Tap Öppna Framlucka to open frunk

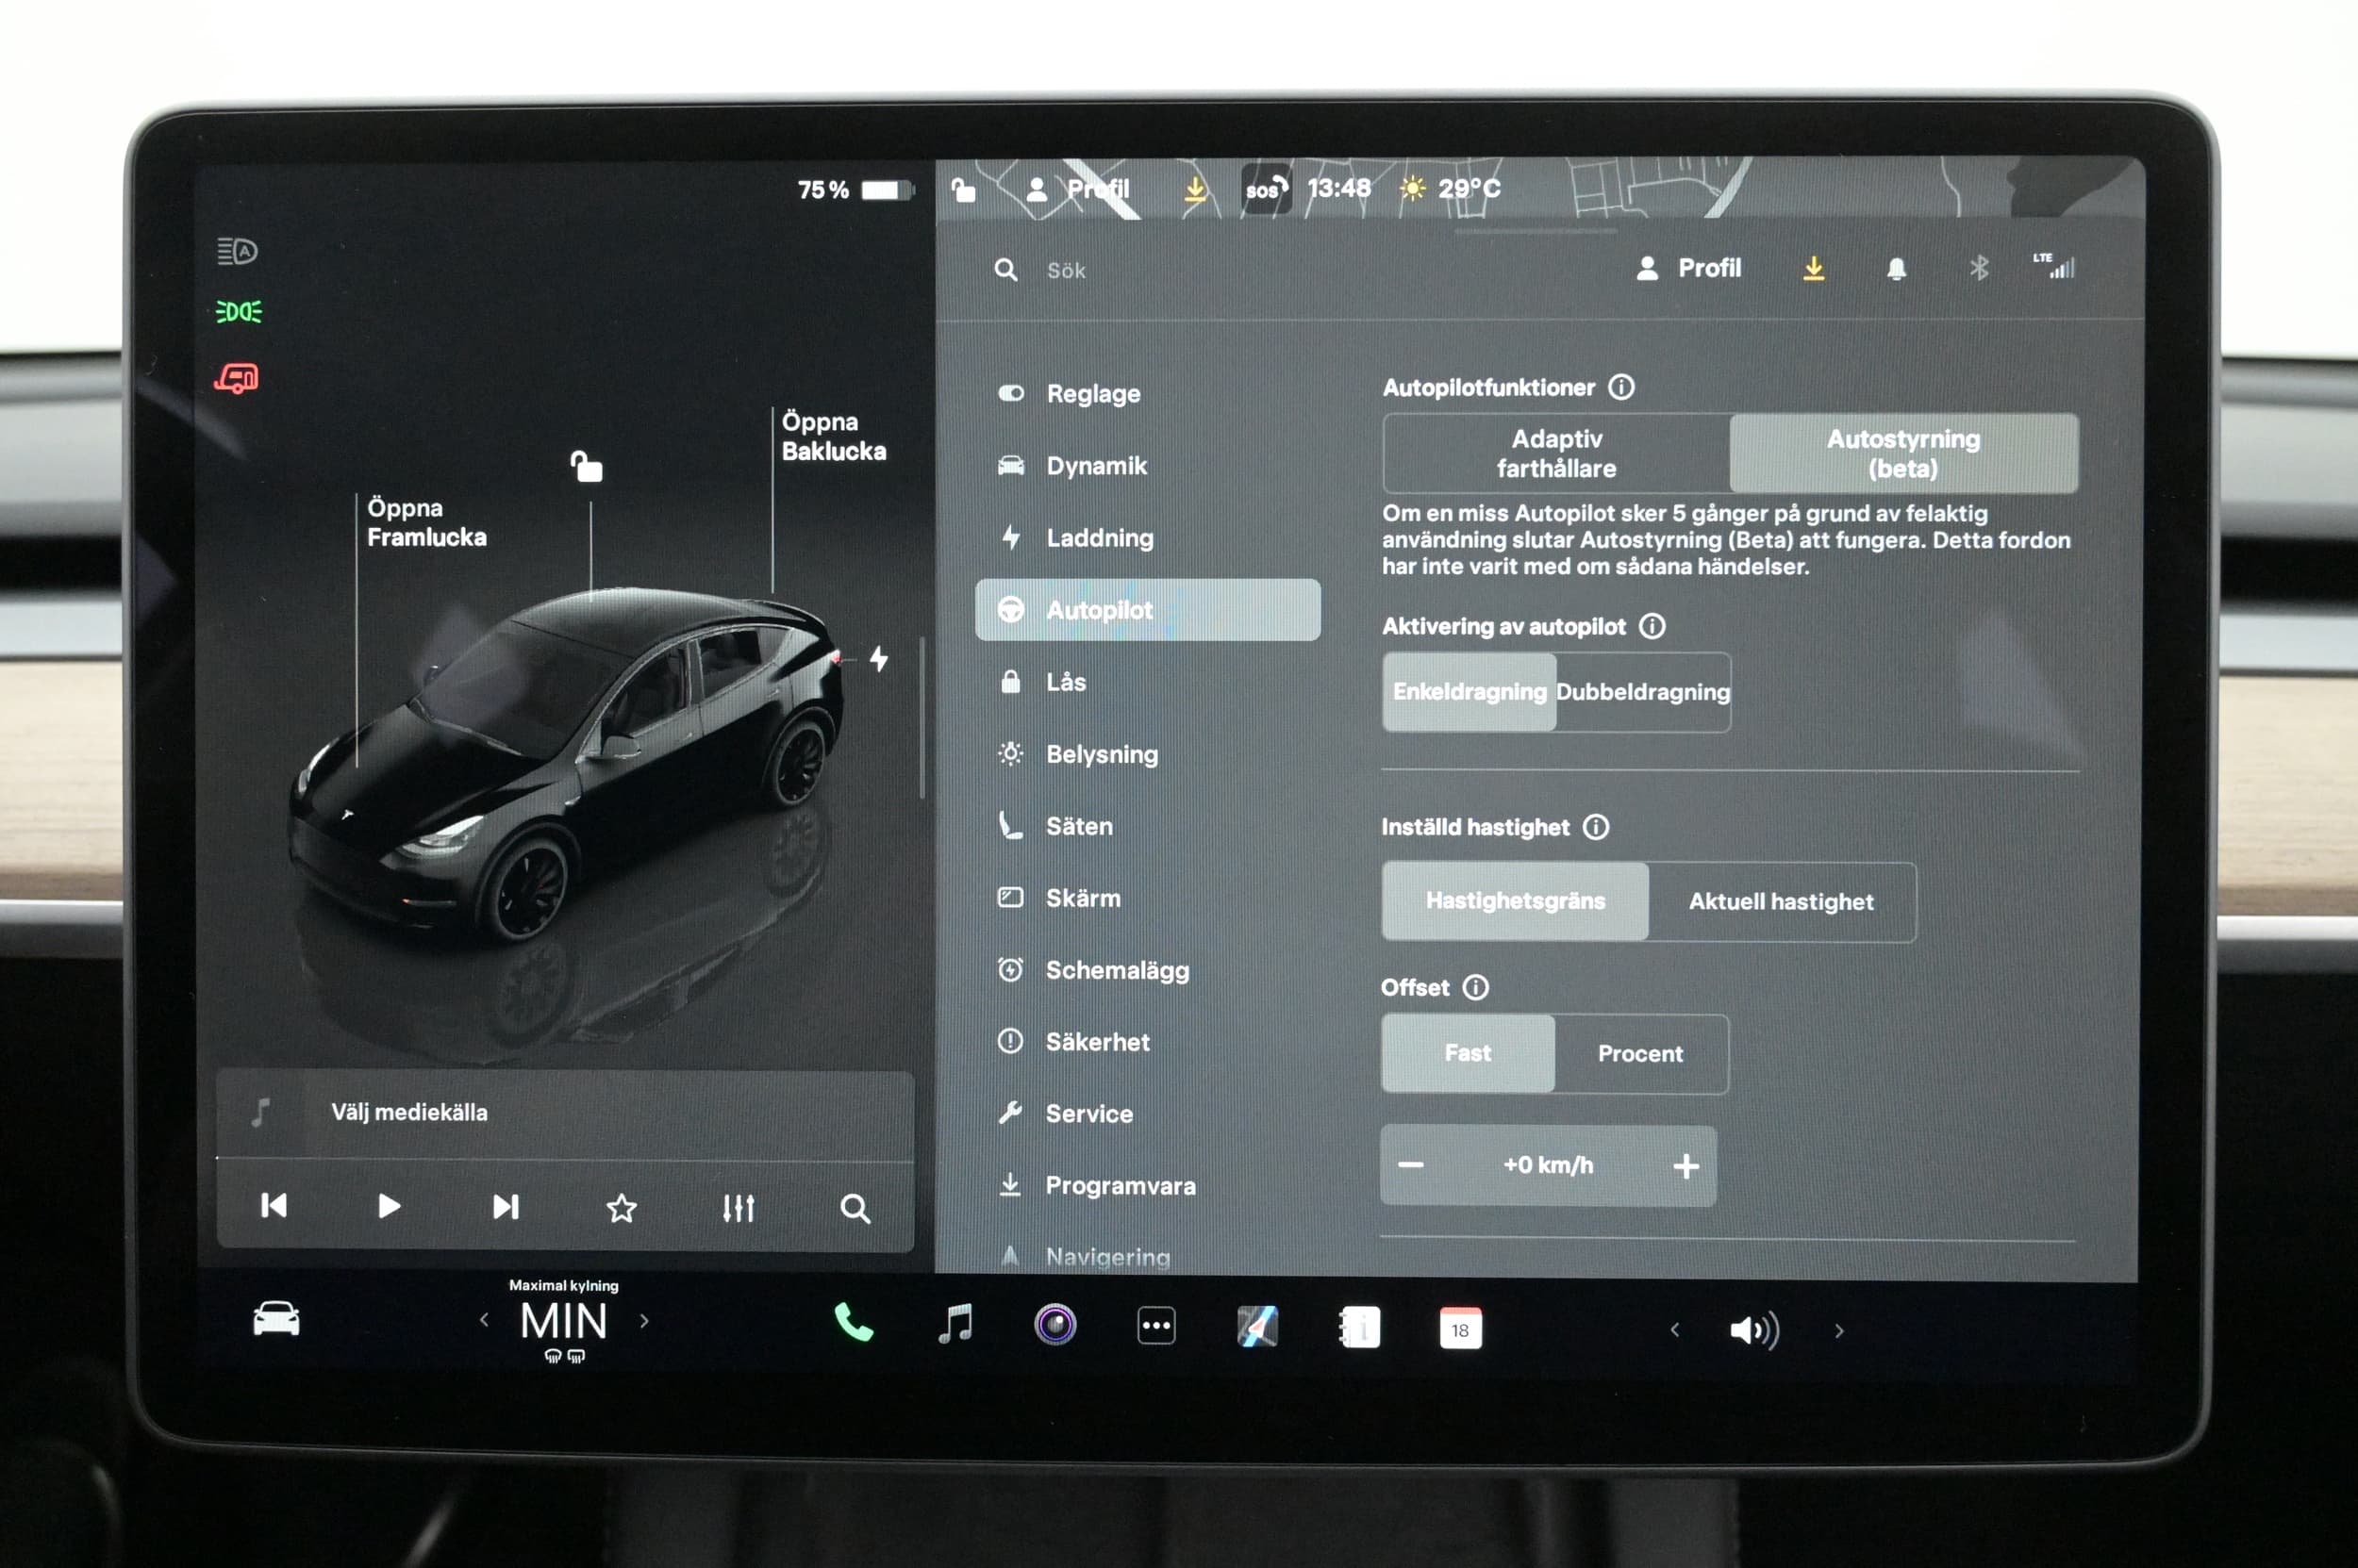point(426,522)
